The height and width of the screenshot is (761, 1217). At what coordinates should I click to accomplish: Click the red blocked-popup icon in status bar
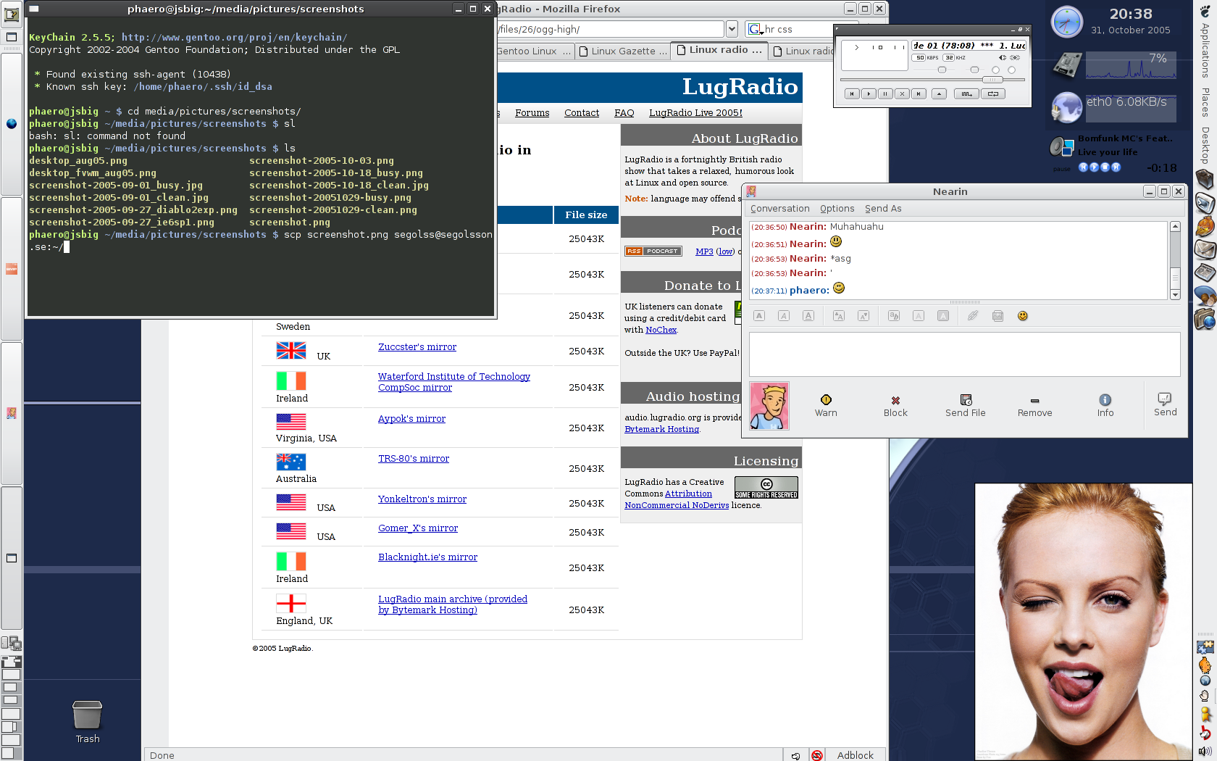(817, 755)
